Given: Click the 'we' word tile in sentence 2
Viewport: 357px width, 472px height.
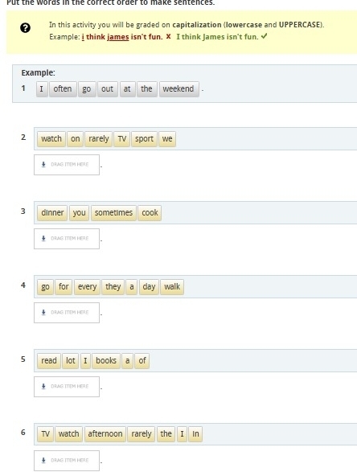Looking at the screenshot, I should (x=167, y=139).
